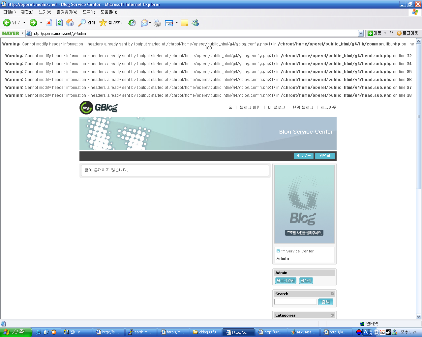Image resolution: width=422 pixels, height=337 pixels.
Task: Go to the Home page
Action: coord(70,23)
